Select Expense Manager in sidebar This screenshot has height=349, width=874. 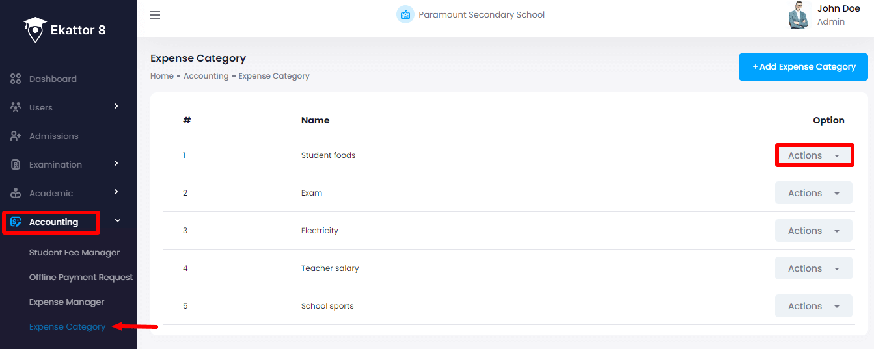(x=66, y=302)
